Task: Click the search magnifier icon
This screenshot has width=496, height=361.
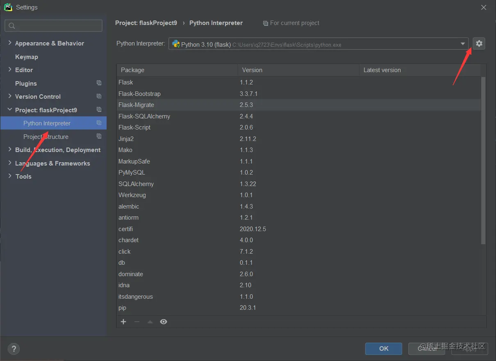Action: 12,26
